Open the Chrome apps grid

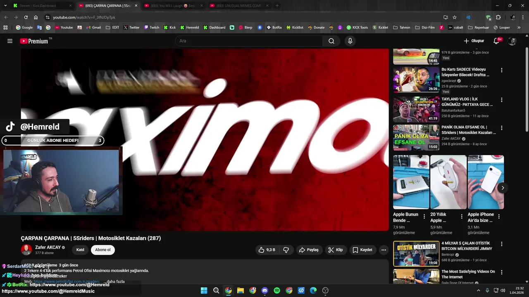coord(5,28)
